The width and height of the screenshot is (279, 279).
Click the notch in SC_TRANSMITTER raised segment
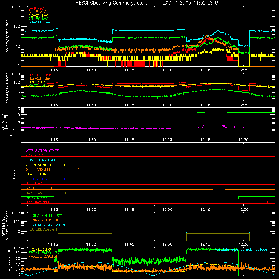(x=80, y=169)
